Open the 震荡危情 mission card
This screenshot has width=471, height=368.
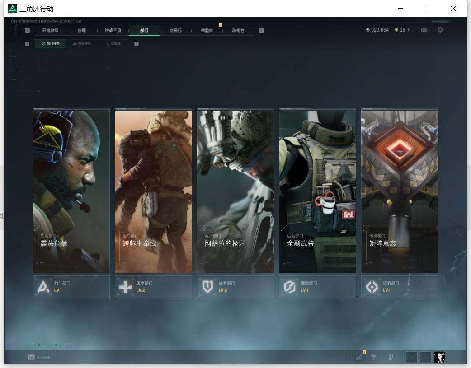pos(71,191)
